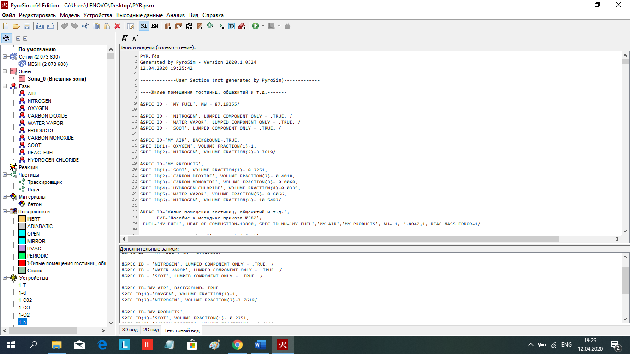The image size is (630, 354).
Task: Switch units to EN
Action: pos(155,26)
